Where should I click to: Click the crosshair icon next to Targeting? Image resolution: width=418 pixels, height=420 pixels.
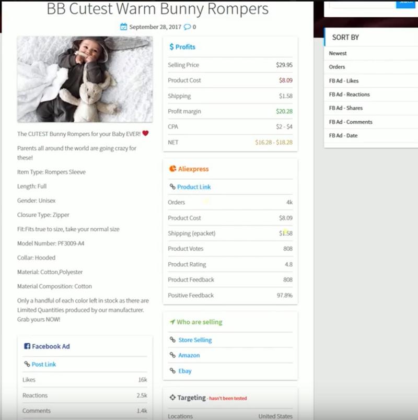[x=172, y=398]
